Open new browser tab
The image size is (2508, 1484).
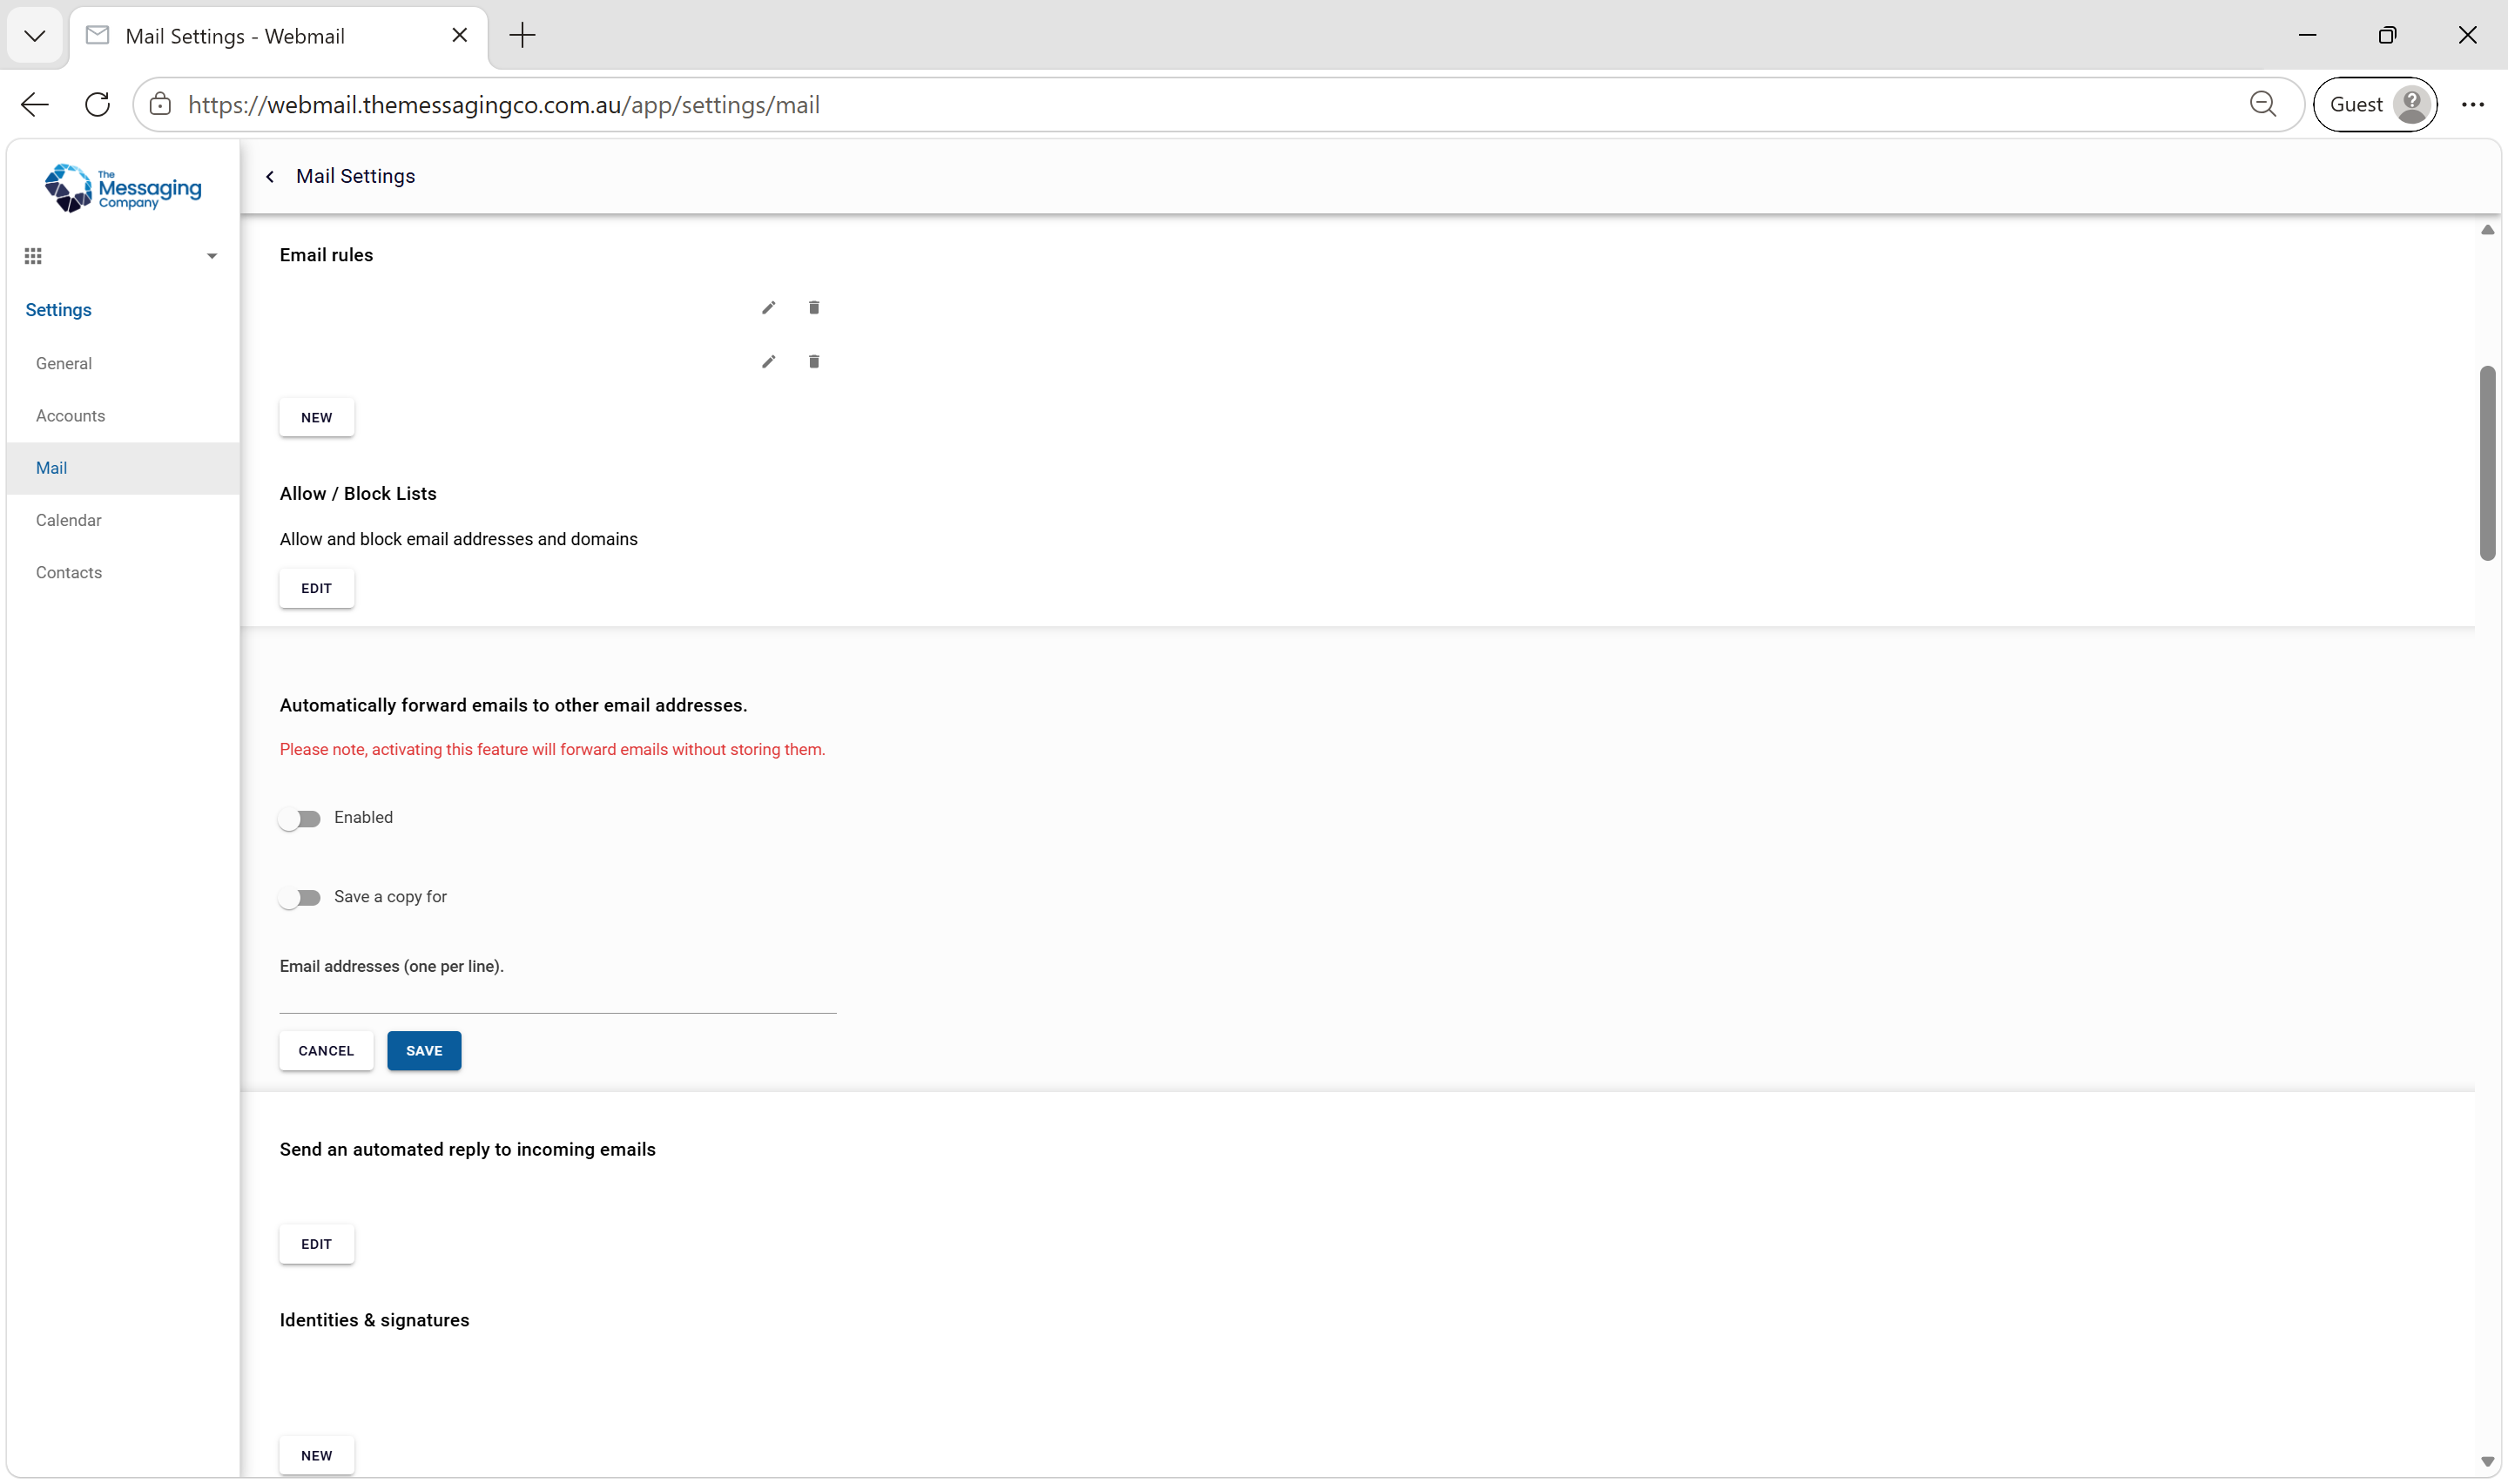pos(522,36)
